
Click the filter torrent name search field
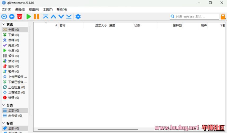(x=194, y=17)
